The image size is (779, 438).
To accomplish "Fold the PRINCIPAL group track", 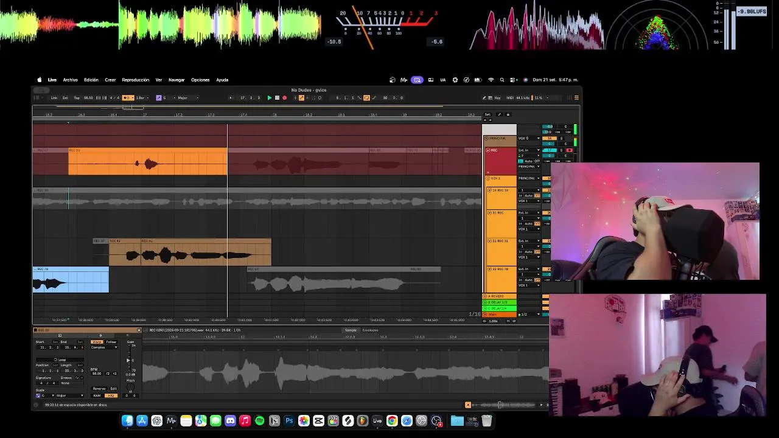I will click(486, 138).
